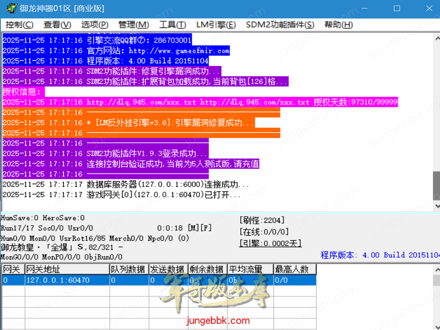440x330 pixels.
Task: Open the 帮助(H) menu
Action: point(338,25)
